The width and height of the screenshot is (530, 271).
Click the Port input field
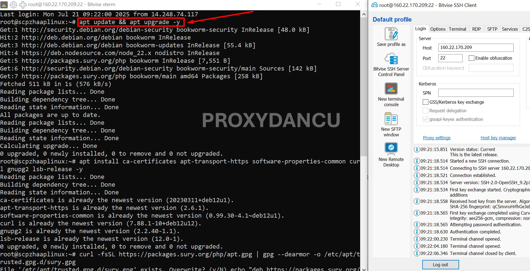point(450,58)
